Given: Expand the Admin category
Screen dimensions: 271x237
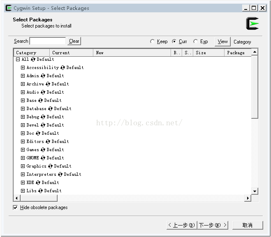Looking at the screenshot, I should click(23, 76).
